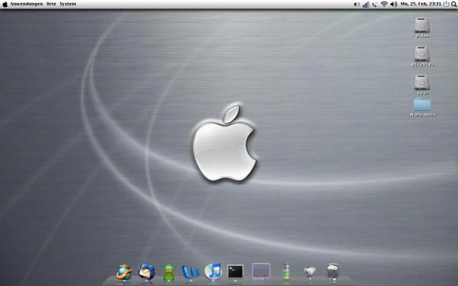Click the battery status indicator in the panel
The width and height of the screenshot is (458, 286).
coord(356,4)
